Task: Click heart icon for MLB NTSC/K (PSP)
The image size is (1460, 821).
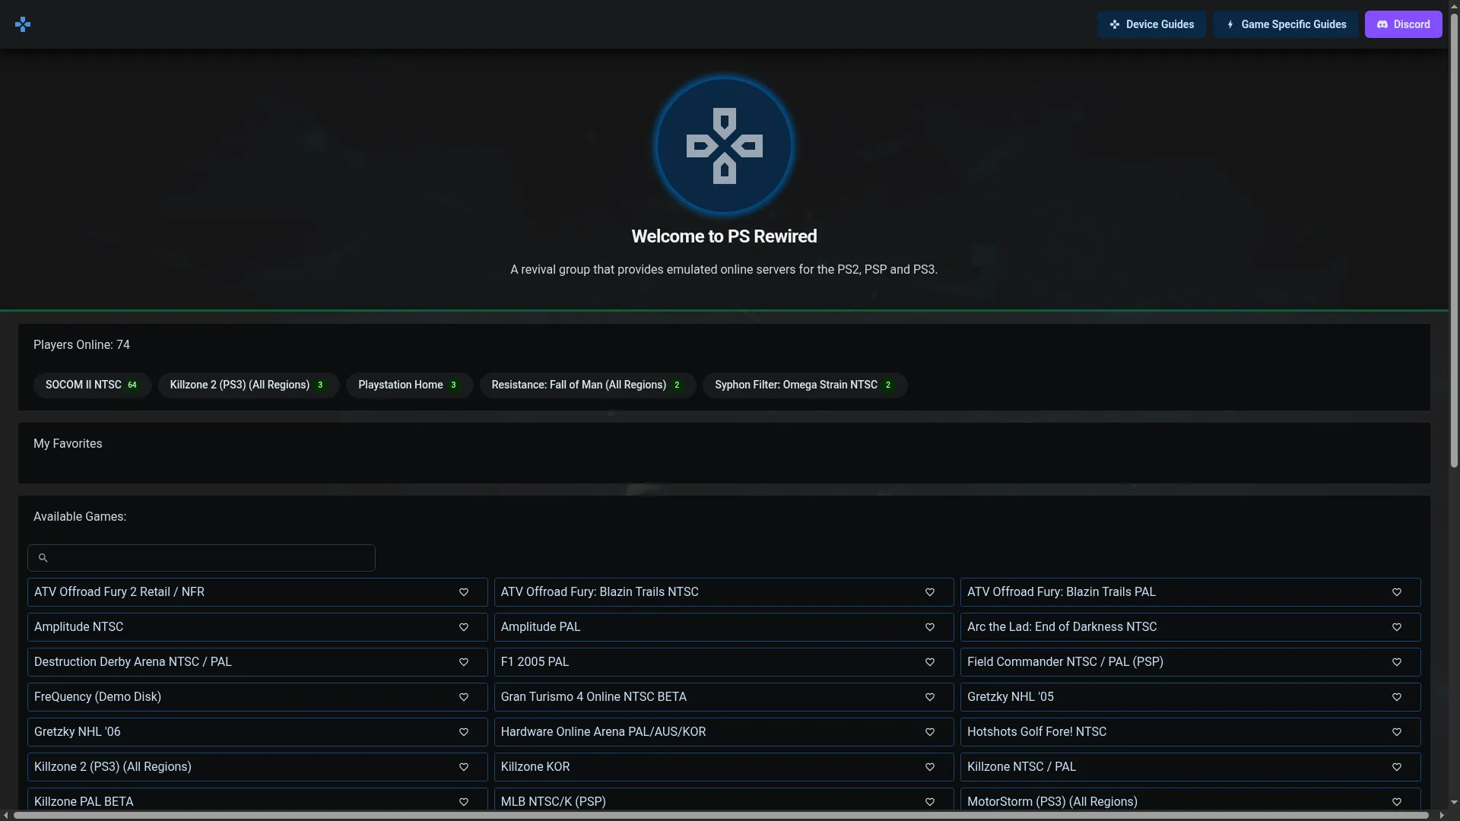Action: (x=930, y=802)
